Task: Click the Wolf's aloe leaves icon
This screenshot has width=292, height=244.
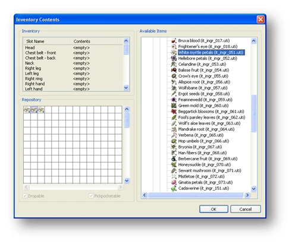Action: pyautogui.click(x=174, y=123)
